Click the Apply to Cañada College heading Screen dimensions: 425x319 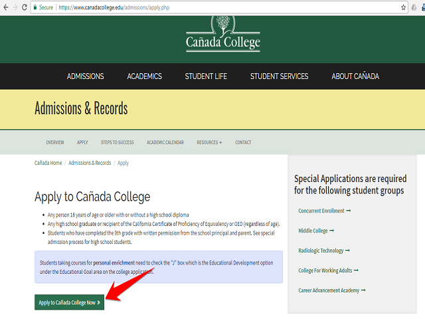[92, 197]
